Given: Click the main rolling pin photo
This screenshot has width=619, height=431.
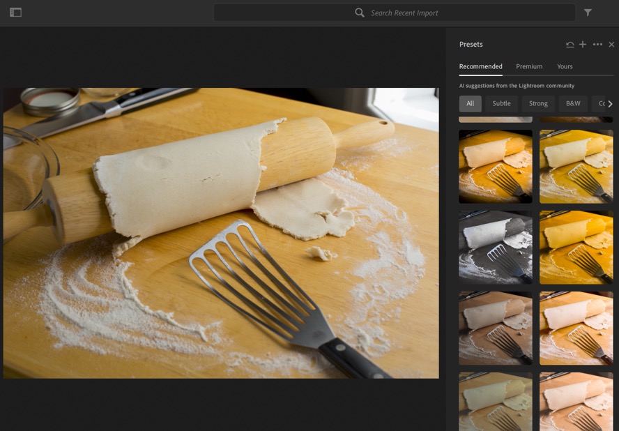Looking at the screenshot, I should point(221,233).
